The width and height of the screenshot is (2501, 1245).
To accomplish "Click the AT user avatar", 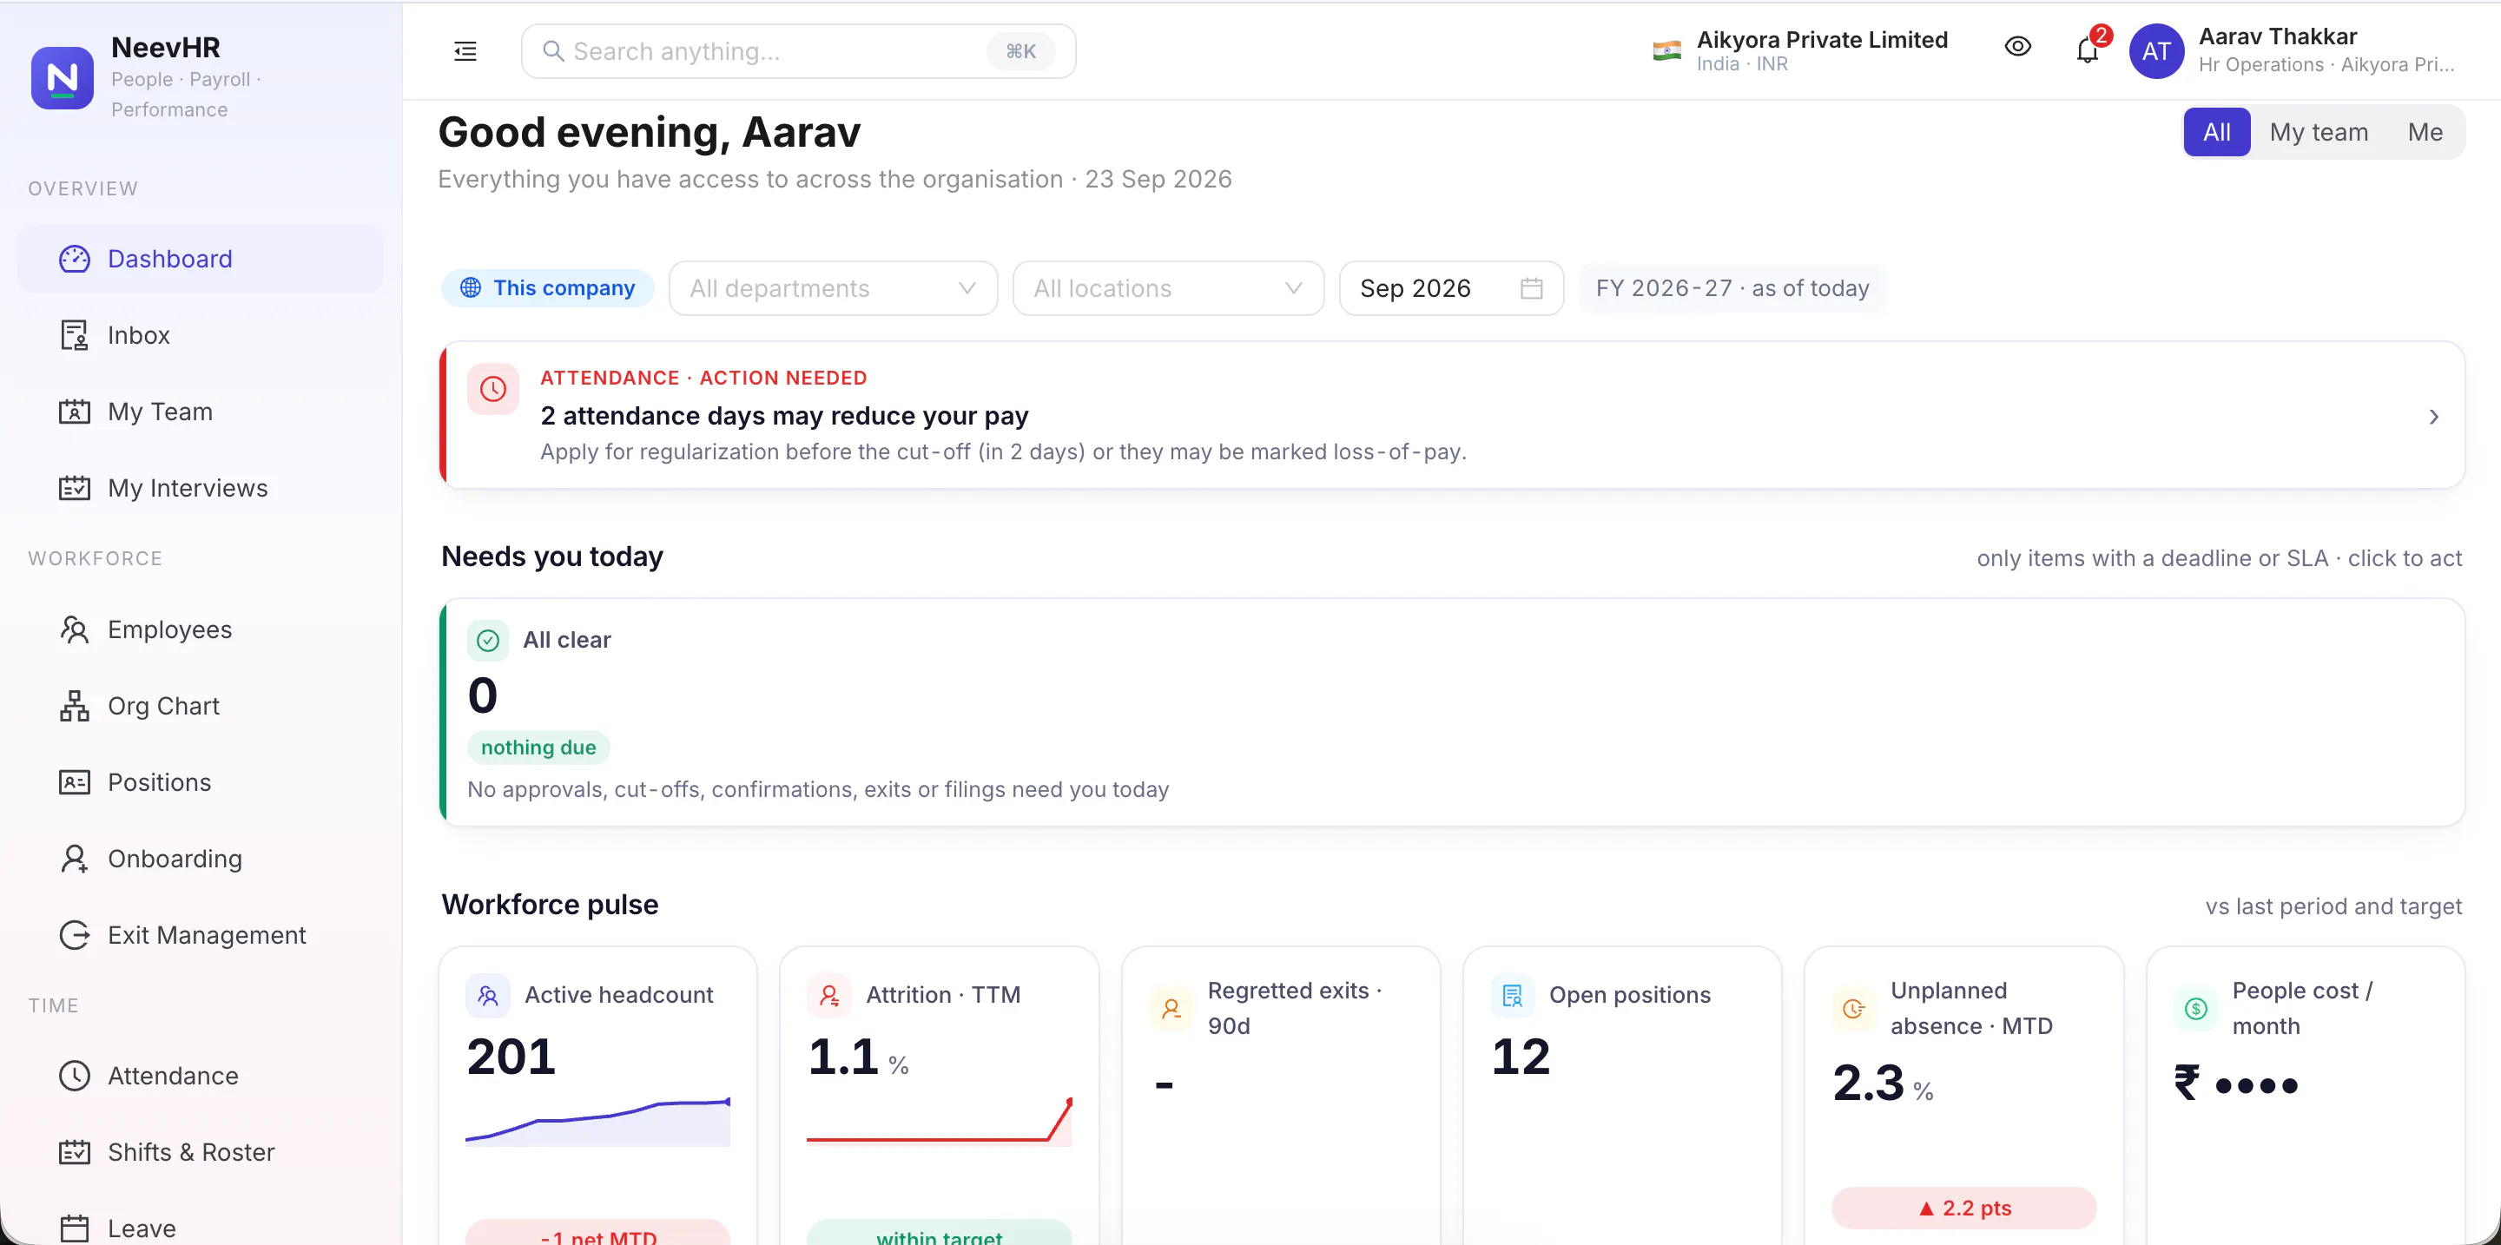I will click(x=2156, y=51).
